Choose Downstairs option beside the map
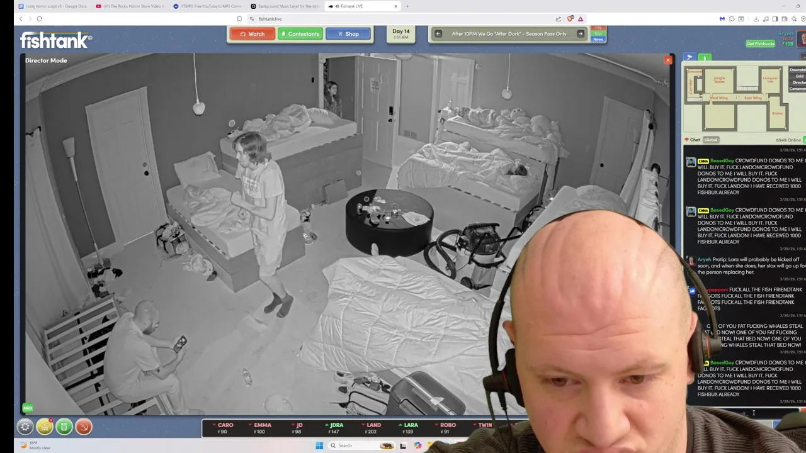 pyautogui.click(x=798, y=70)
